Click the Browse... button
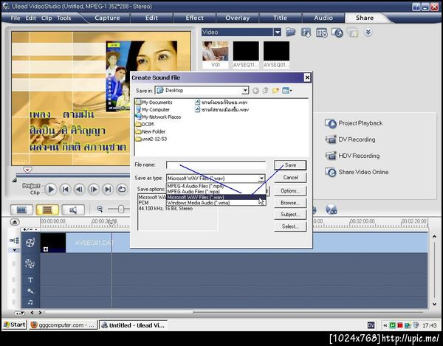Screen dimensions: 443x346 point(290,203)
